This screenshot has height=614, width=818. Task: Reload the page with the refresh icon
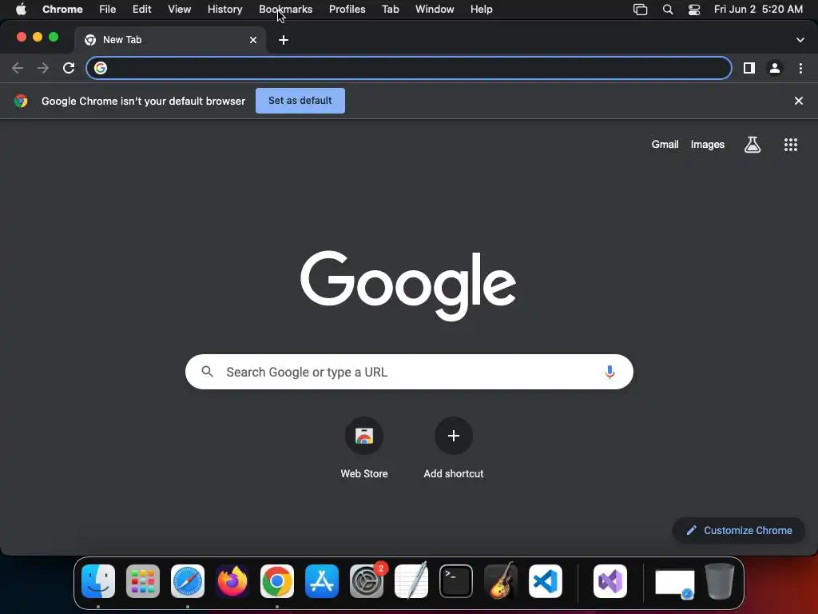click(x=69, y=68)
